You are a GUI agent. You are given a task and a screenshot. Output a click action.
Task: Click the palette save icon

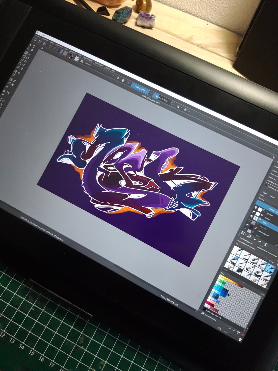pos(238,333)
